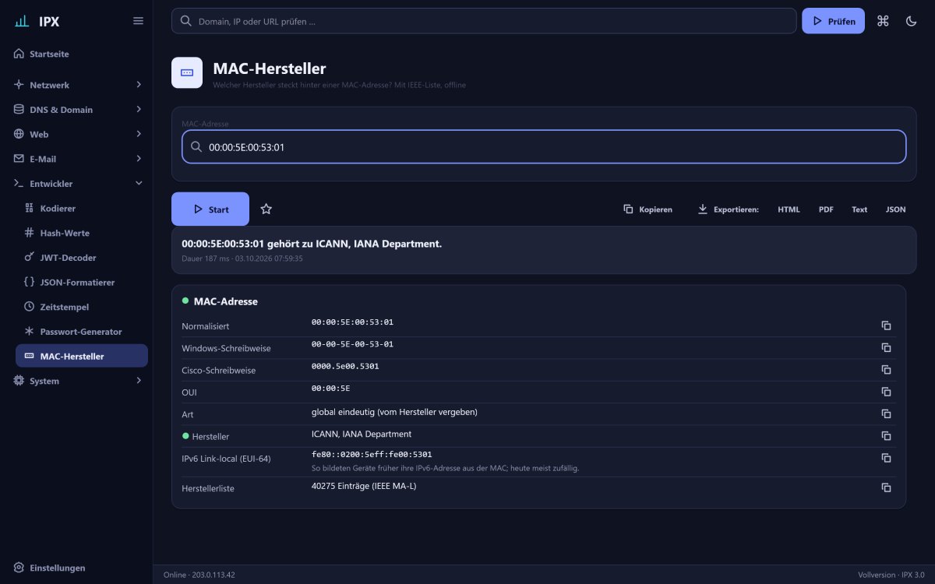Viewport: 935px width, 584px height.
Task: Click the MAC-Hersteller page header icon
Action: pos(187,72)
